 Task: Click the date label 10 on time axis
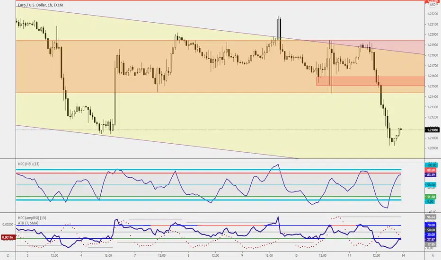click(296, 255)
